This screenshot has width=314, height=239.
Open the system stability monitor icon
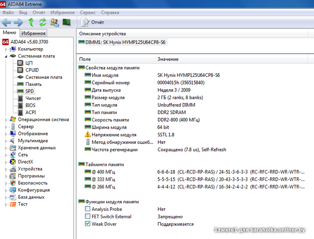67,22
